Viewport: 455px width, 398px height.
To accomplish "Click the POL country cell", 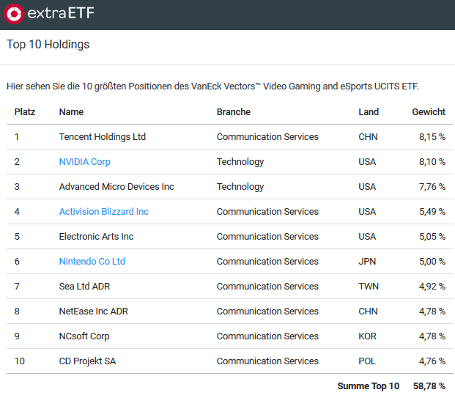I will (367, 361).
